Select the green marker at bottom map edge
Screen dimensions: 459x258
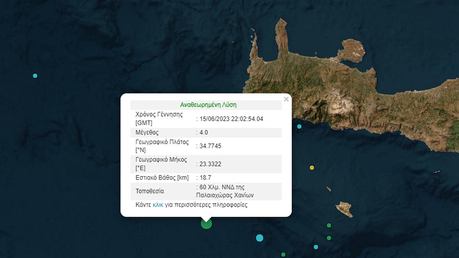coord(283,255)
